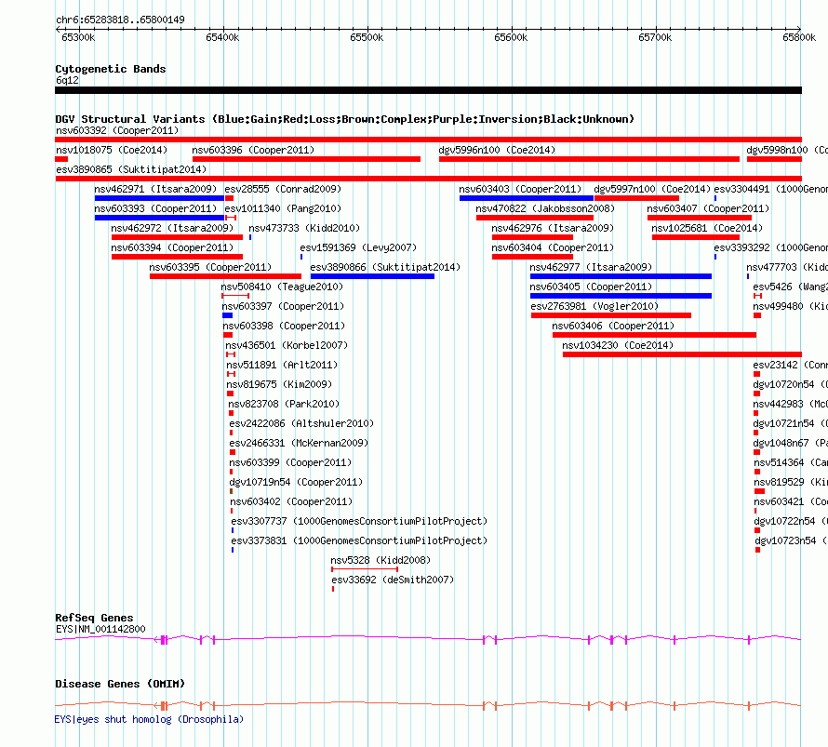Open esv2466331 (McKernan2009) variant
Screen dimensions: 828x747
[x=299, y=443]
